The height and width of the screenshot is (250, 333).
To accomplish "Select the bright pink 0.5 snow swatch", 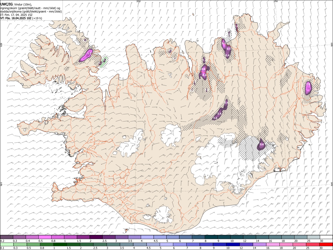I will 45,237.
